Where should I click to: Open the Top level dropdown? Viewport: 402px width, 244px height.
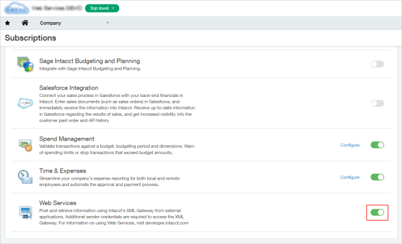click(102, 8)
